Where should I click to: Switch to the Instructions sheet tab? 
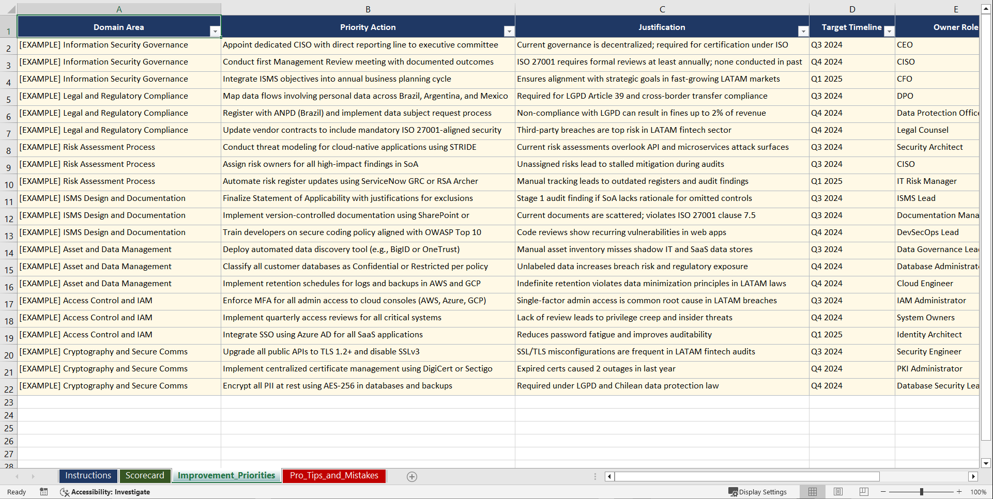(x=88, y=475)
